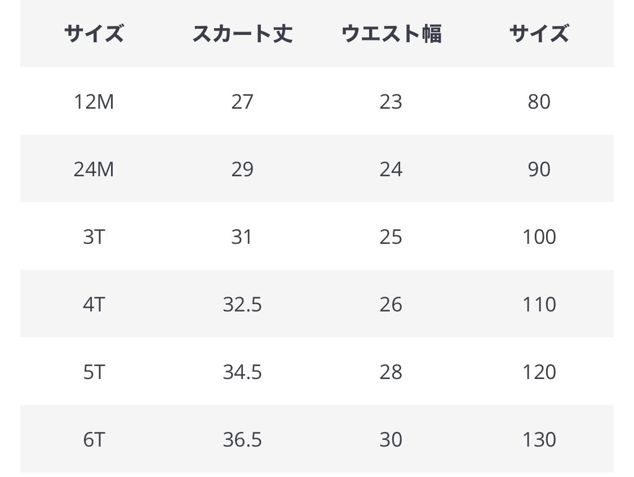Select the 24M size cell
This screenshot has height=477, width=634.
tap(94, 170)
